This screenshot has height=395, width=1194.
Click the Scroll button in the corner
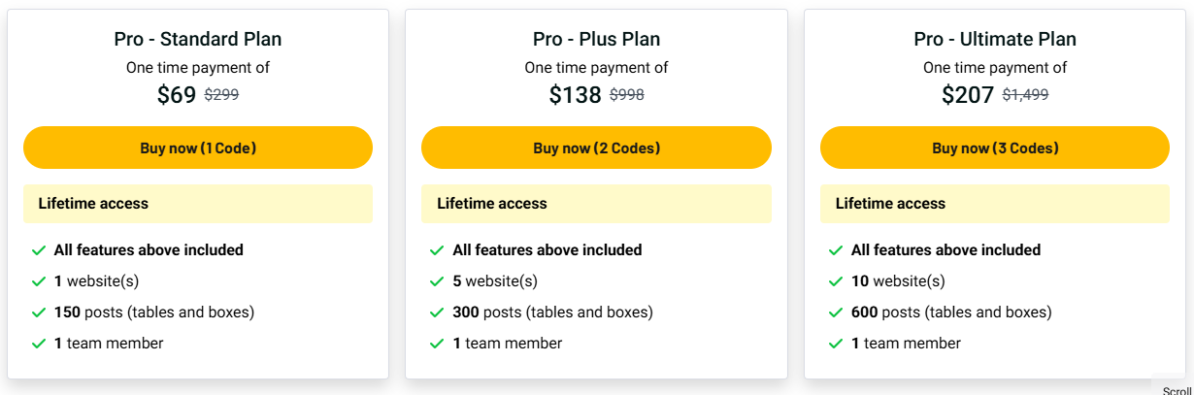click(x=1176, y=390)
